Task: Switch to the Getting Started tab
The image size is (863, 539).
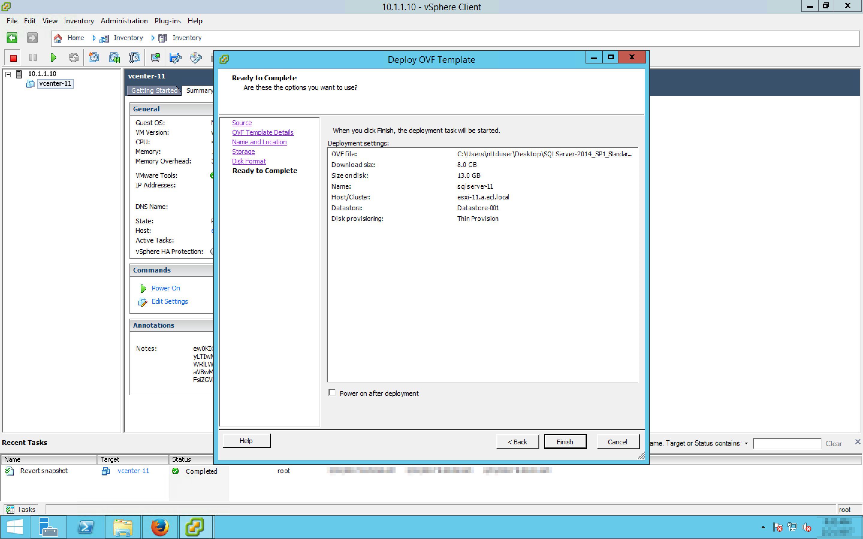Action: (154, 90)
